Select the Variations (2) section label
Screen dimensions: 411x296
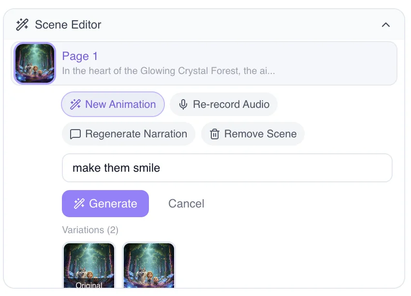(x=90, y=230)
